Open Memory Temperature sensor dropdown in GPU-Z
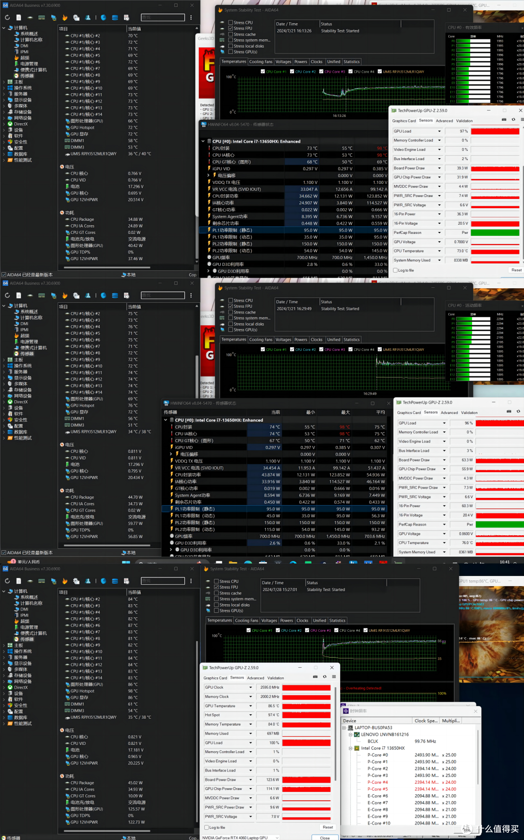524x840 pixels. pyautogui.click(x=251, y=725)
